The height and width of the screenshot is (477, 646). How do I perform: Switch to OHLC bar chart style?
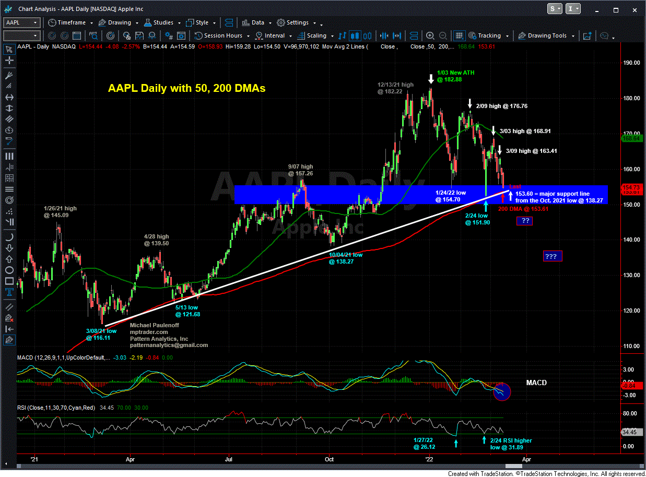point(343,35)
